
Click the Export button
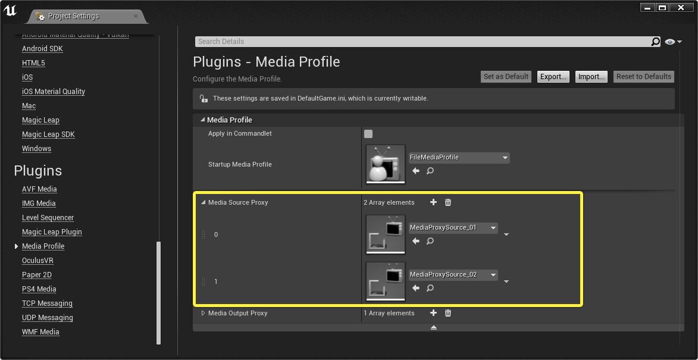click(x=553, y=76)
